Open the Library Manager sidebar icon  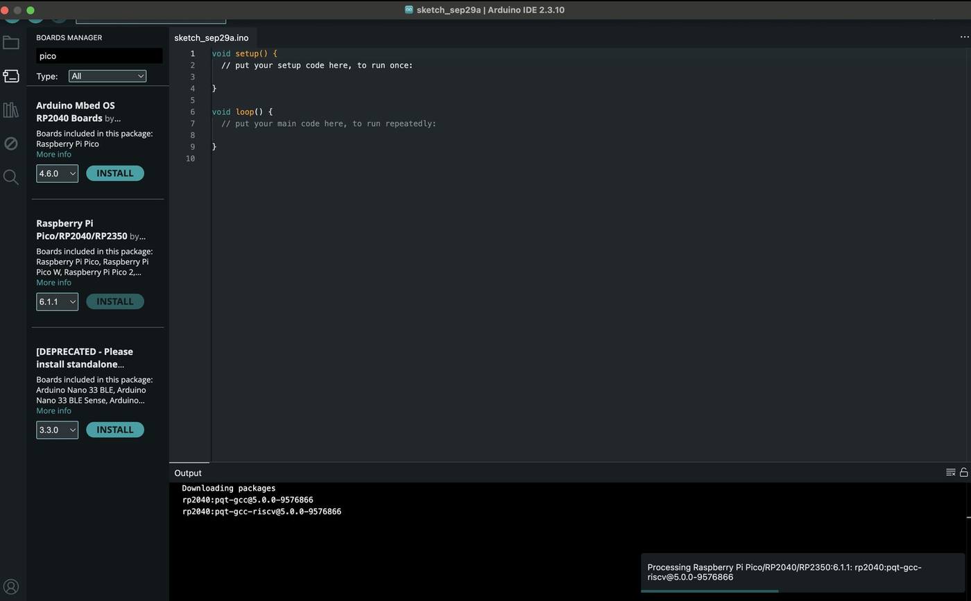pos(11,110)
